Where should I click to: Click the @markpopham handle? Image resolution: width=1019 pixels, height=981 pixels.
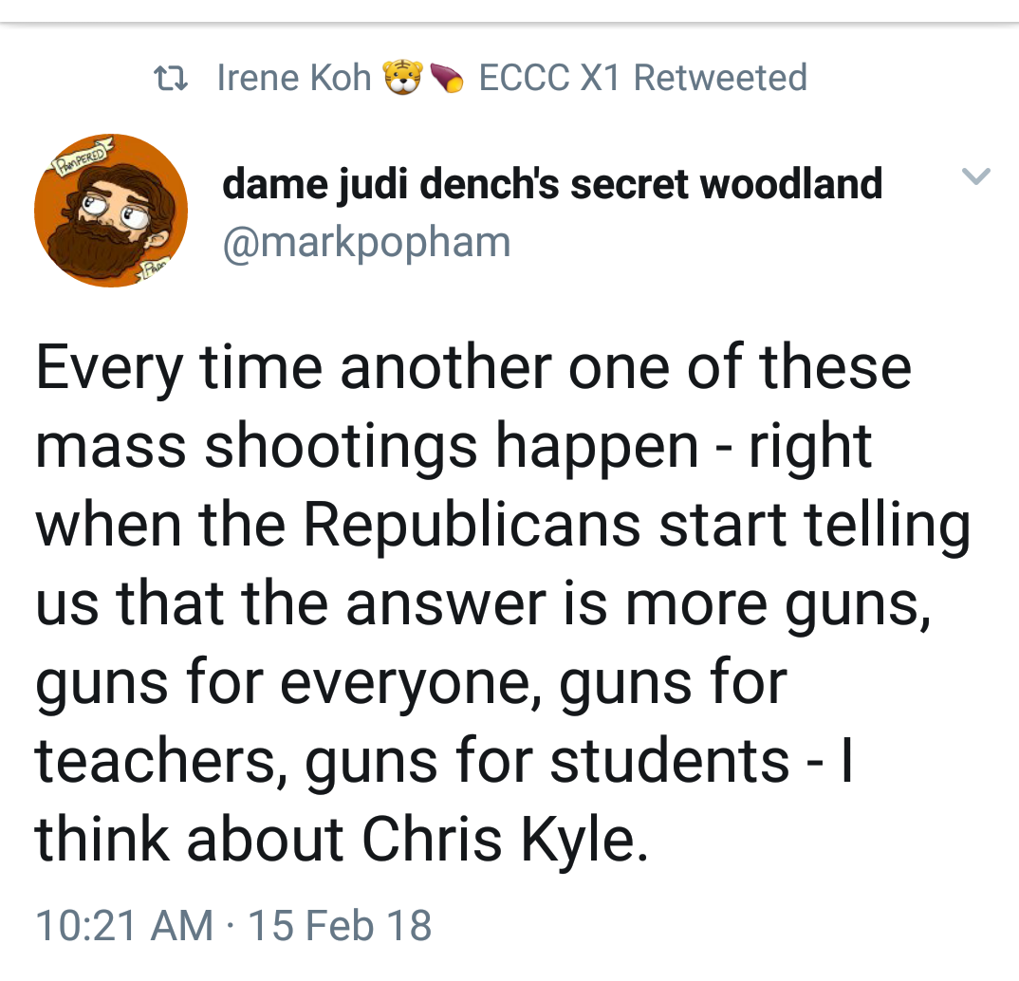(x=366, y=242)
